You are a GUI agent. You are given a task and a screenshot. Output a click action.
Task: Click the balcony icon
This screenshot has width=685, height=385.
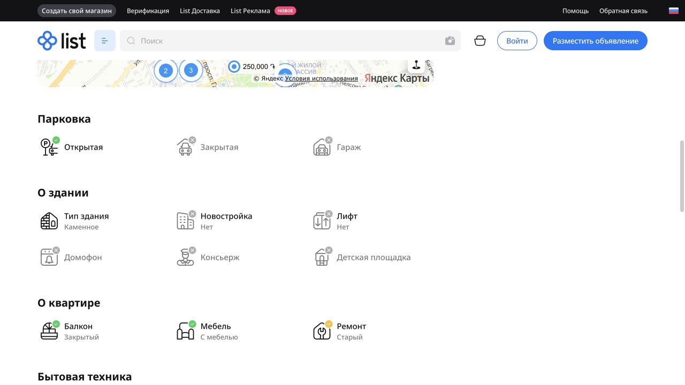pos(49,331)
